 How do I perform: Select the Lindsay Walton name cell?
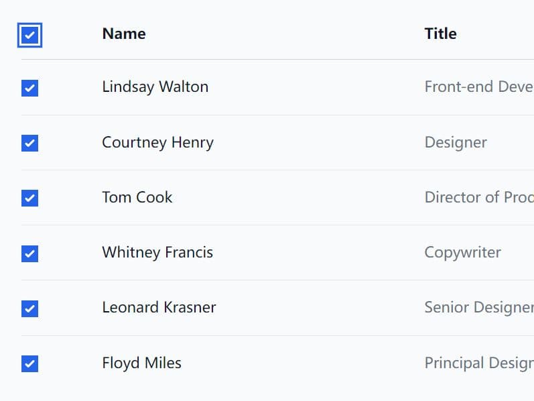[155, 87]
